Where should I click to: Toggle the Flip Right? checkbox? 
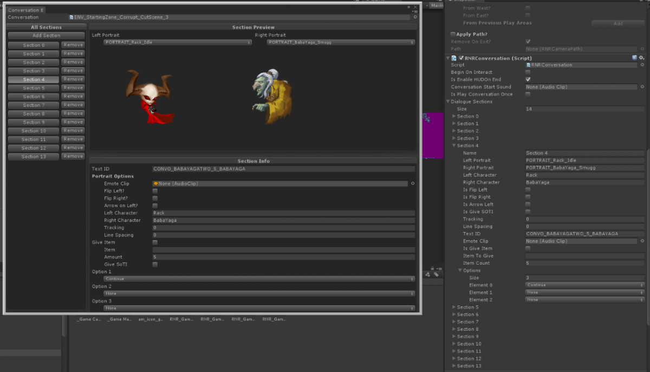pyautogui.click(x=155, y=198)
